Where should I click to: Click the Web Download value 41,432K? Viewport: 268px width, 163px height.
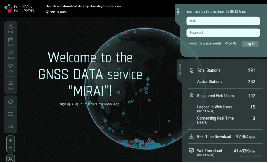[244, 151]
